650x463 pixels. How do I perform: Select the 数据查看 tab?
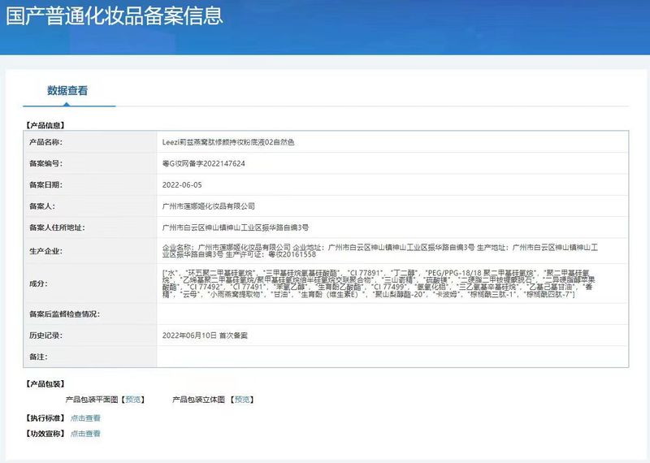(x=67, y=90)
